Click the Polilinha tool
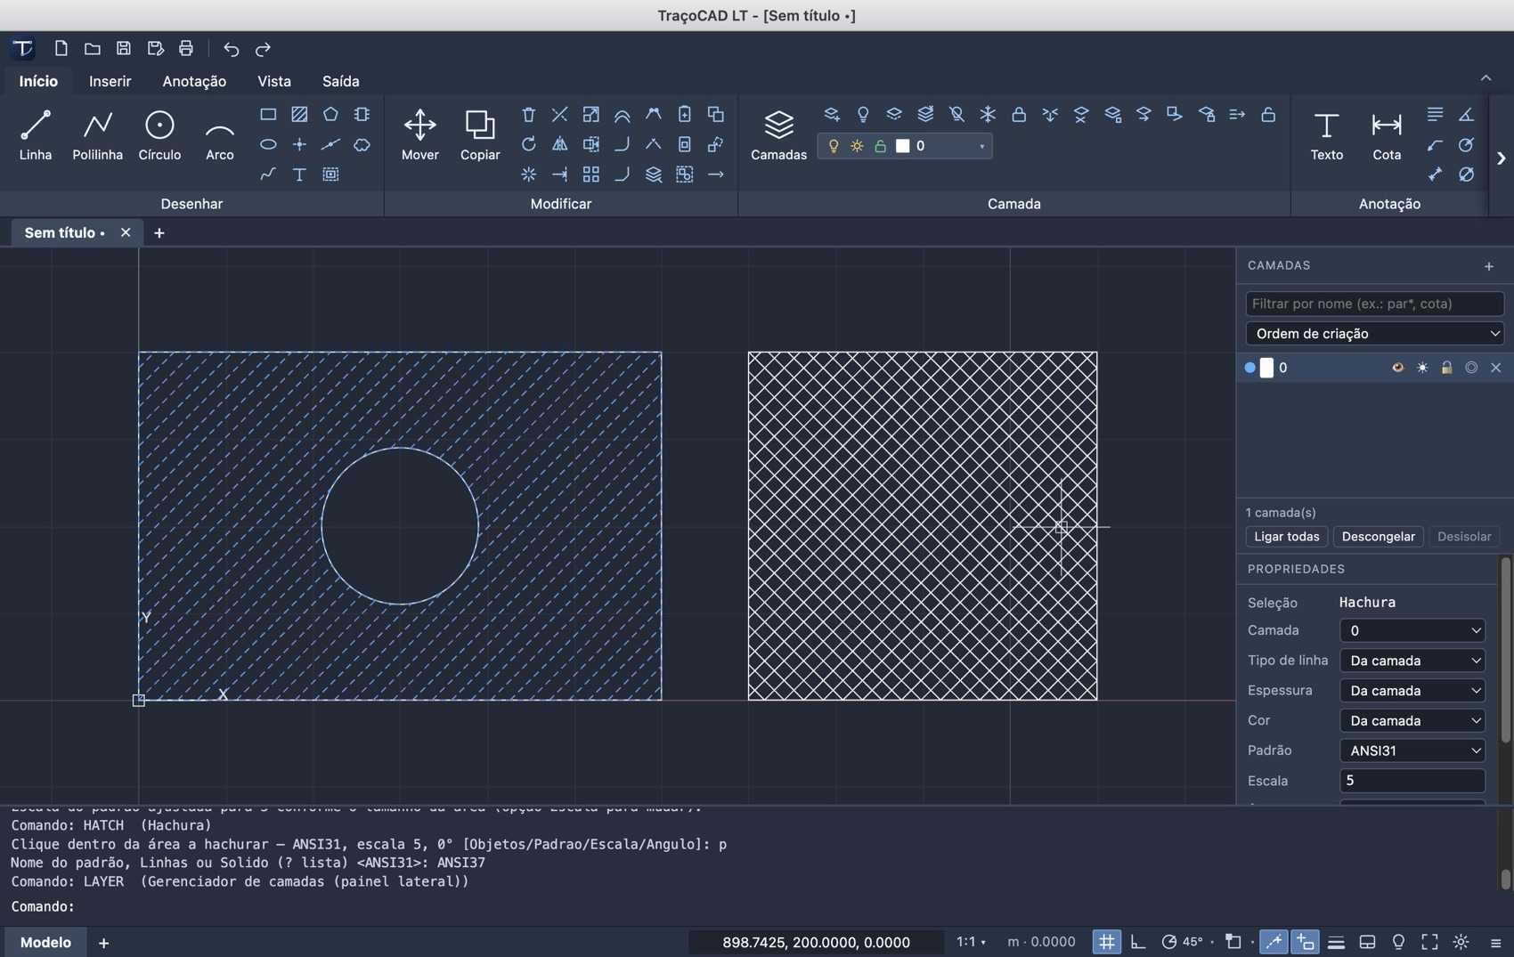This screenshot has width=1514, height=957. point(97,135)
